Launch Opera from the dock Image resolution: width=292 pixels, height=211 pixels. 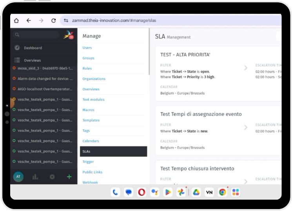(x=141, y=192)
